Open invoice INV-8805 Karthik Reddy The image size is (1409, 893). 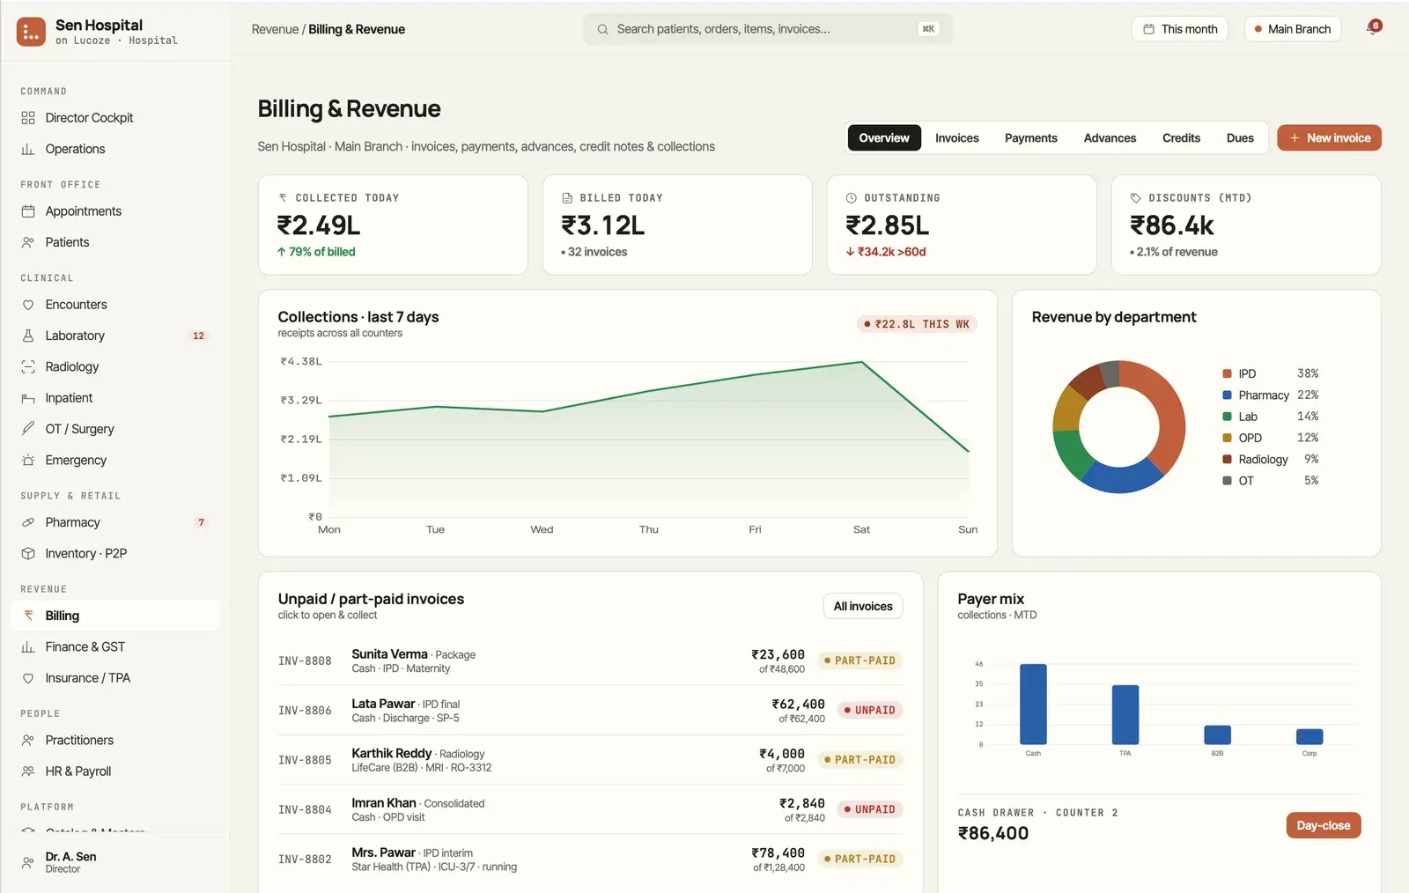click(590, 760)
